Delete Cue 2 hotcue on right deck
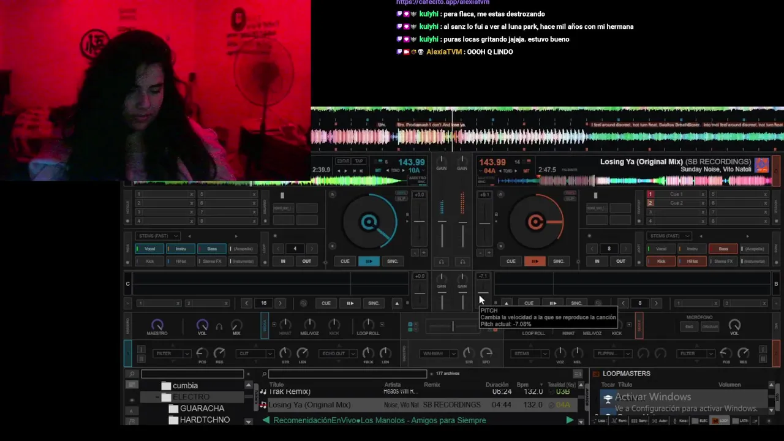The width and height of the screenshot is (784, 441). 703,203
